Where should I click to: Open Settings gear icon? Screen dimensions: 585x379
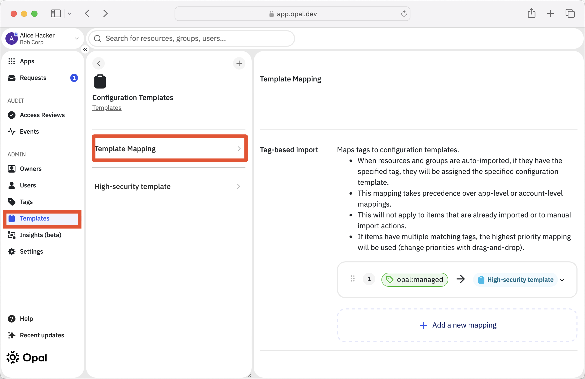(12, 252)
